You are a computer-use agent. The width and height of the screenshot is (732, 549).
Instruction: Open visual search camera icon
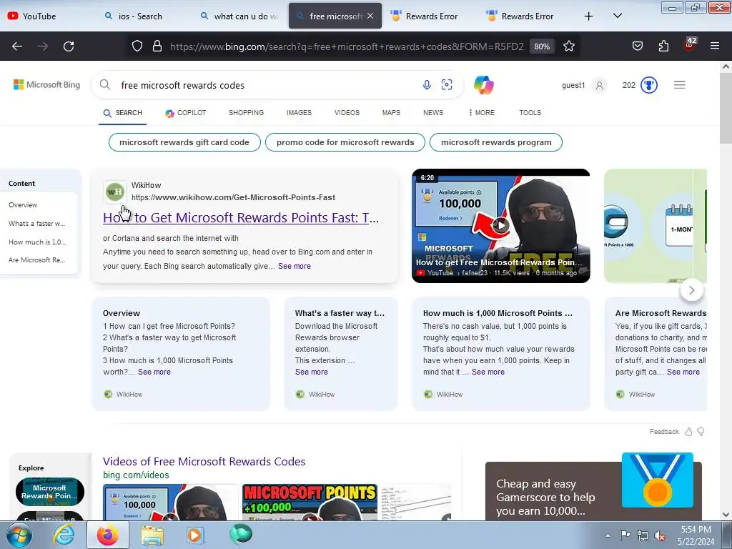pos(447,85)
